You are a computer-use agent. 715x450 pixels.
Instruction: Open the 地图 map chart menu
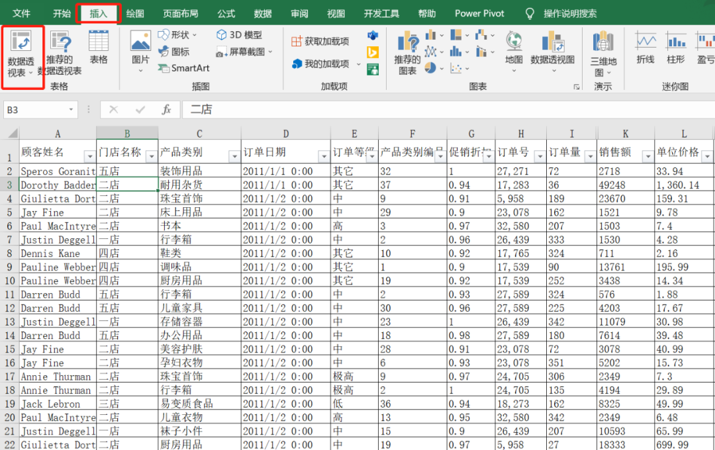[514, 52]
